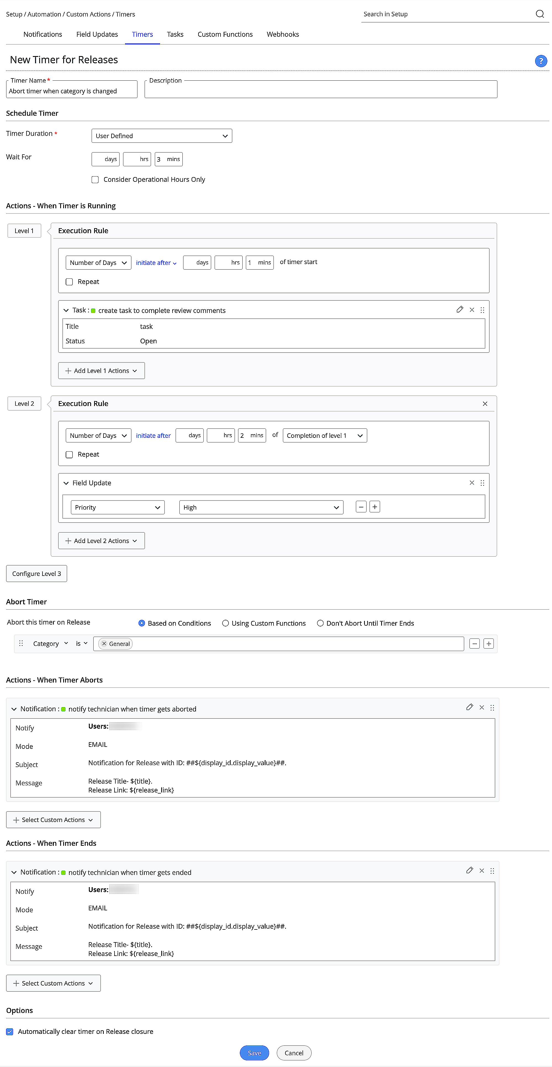Click Configure Level 3 button

(36, 573)
